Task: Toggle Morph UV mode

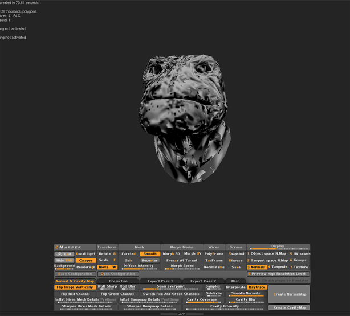Action: (x=193, y=253)
